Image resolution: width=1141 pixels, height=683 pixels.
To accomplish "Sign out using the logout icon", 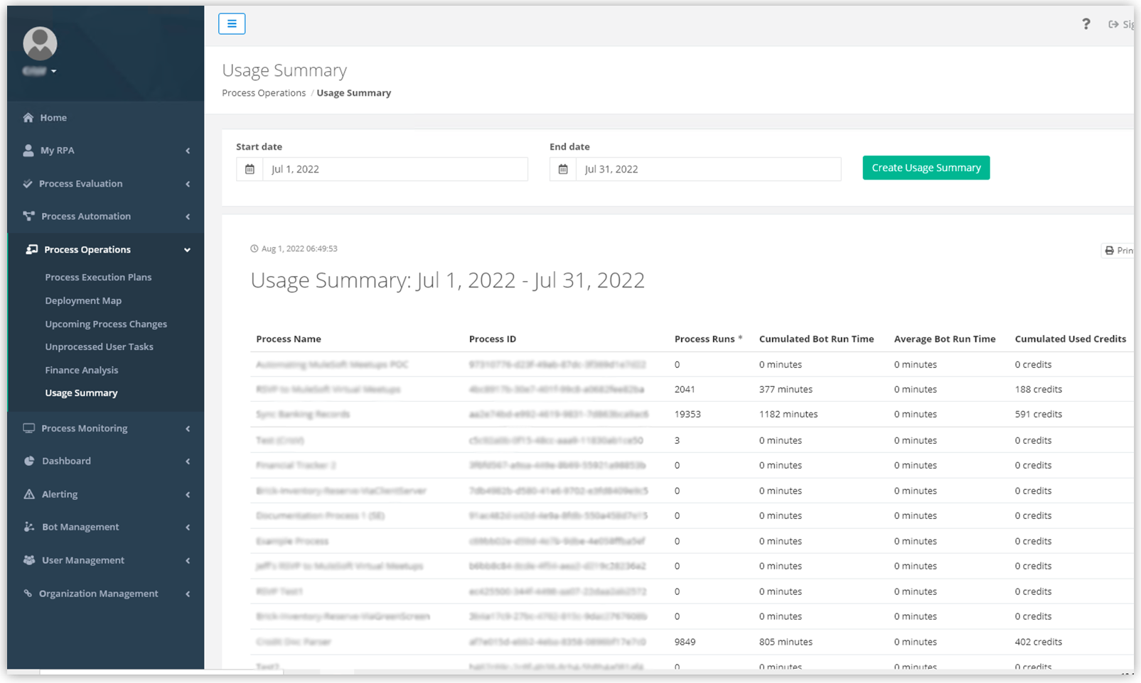I will 1115,23.
